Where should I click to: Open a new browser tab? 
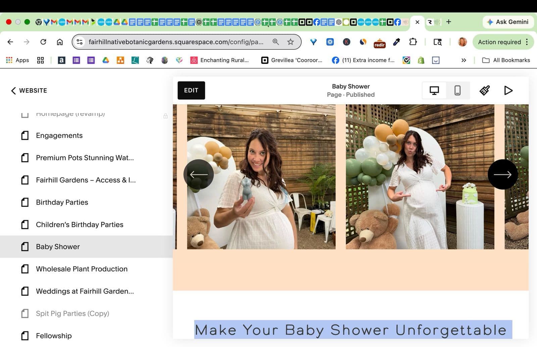pos(449,22)
